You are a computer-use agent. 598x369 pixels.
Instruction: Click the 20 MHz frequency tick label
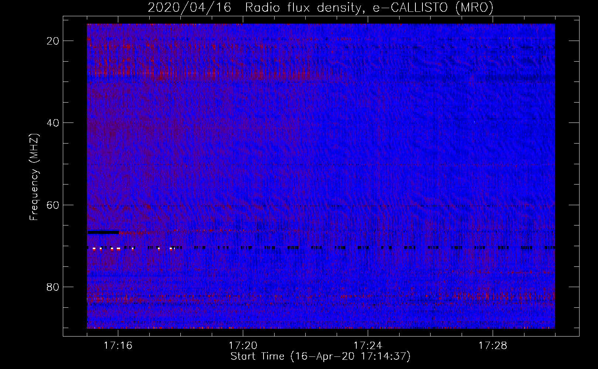pos(53,41)
